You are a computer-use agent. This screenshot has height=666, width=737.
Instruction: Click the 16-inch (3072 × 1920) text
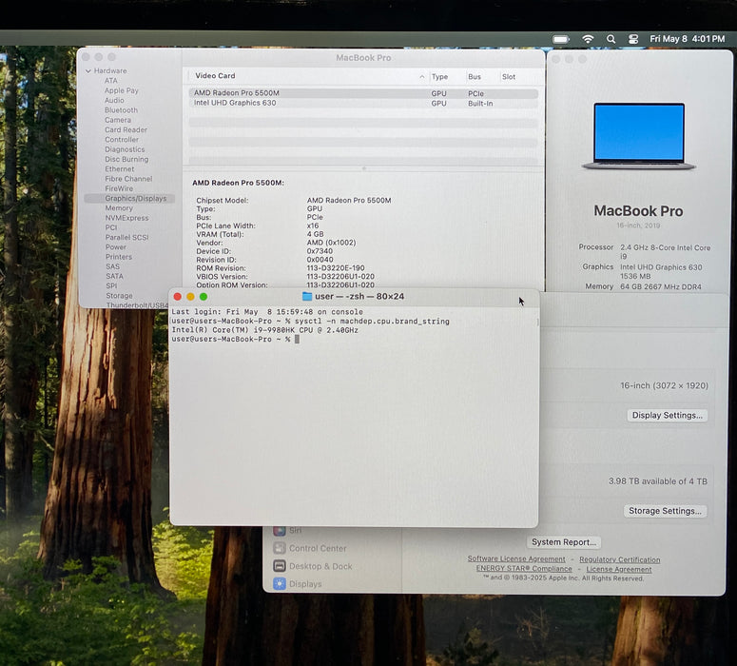664,385
